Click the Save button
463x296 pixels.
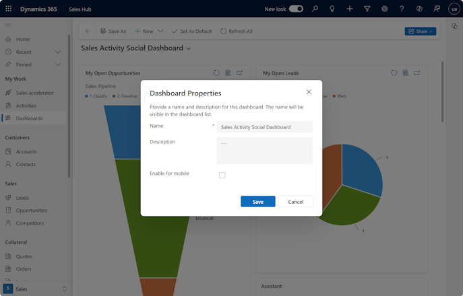pyautogui.click(x=257, y=202)
